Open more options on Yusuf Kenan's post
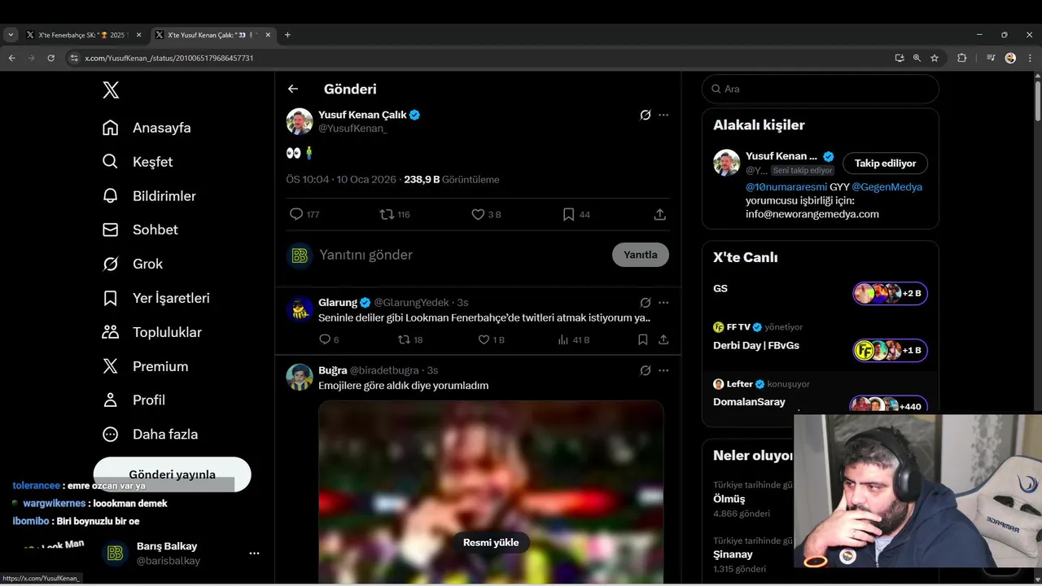1042x586 pixels. (x=663, y=115)
